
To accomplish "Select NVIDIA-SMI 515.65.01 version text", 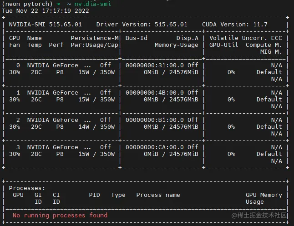I will [x=46, y=25].
